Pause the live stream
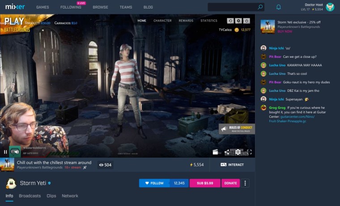340x206 pixels. (5, 152)
